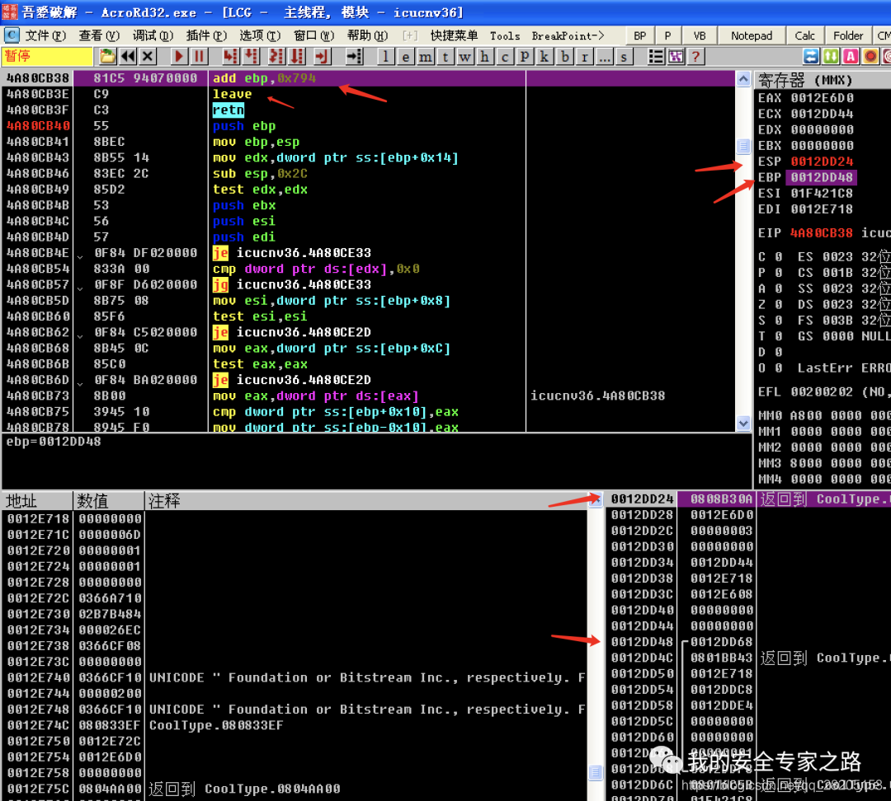Open Threads window with 't' button
Screen dimensions: 891x801
(x=445, y=56)
